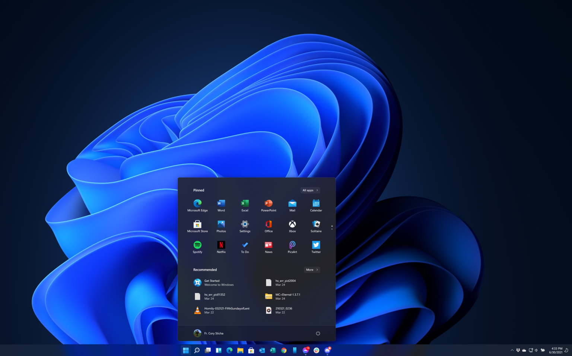572x356 pixels.
Task: Open Google Chrome from the taskbar
Action: click(284, 350)
